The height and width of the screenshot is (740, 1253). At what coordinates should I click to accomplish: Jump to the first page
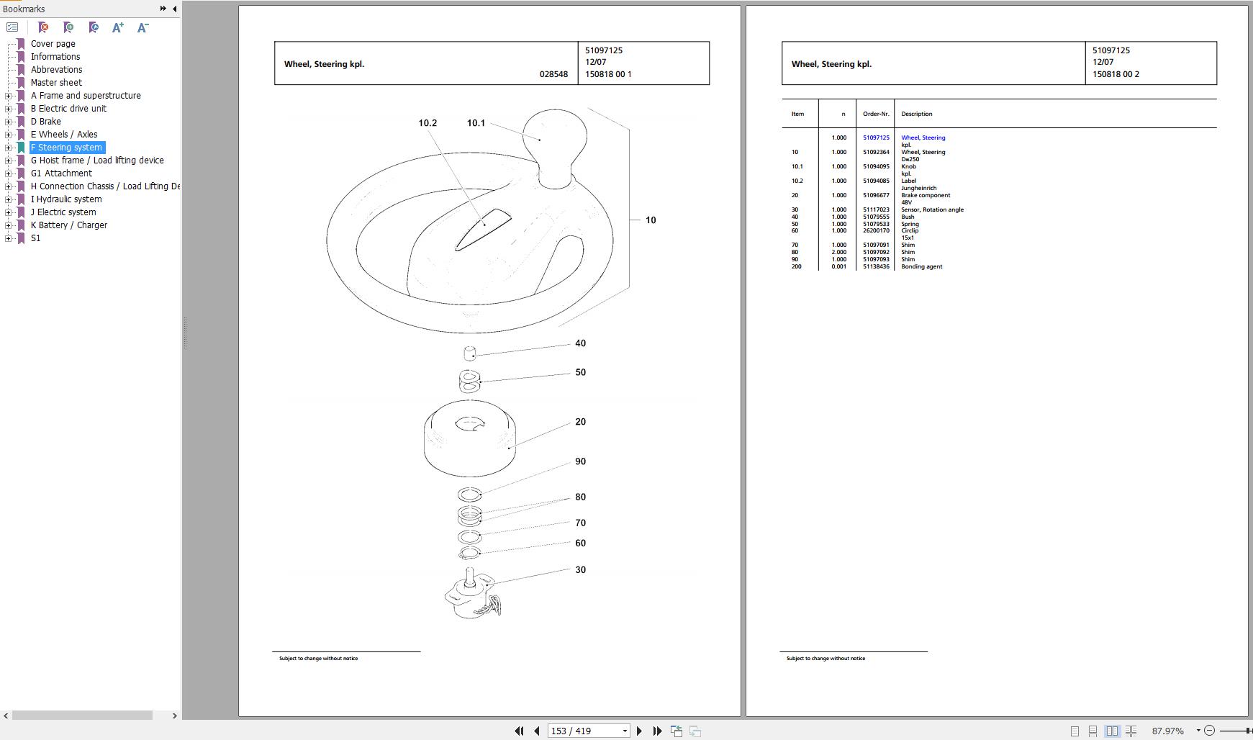click(519, 731)
